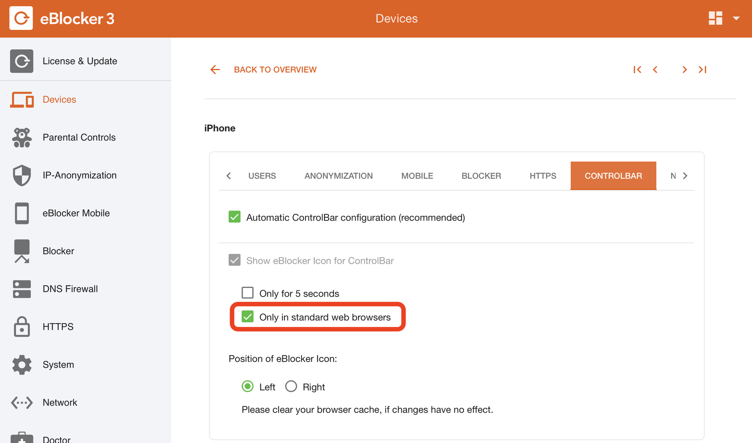Click the Devices page title in header
Viewport: 752px width, 443px height.
coord(396,18)
